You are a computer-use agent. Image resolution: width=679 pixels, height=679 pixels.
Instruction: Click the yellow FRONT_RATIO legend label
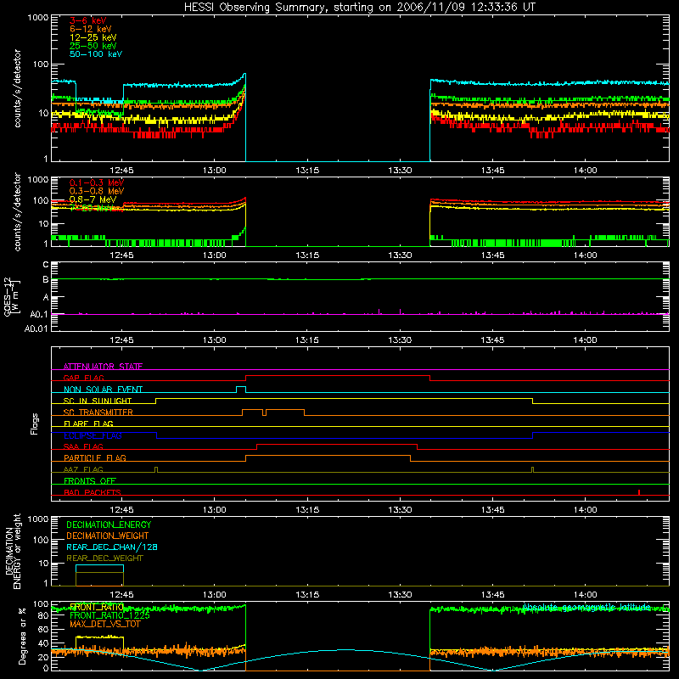97,607
